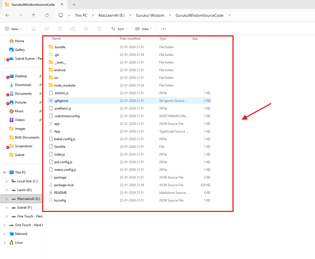Collapse the This PC tree node
This screenshot has width=315, height=259.
pyautogui.click(x=4, y=172)
